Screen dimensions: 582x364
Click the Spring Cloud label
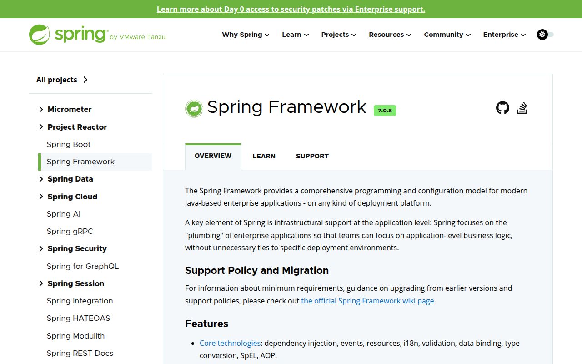(73, 197)
